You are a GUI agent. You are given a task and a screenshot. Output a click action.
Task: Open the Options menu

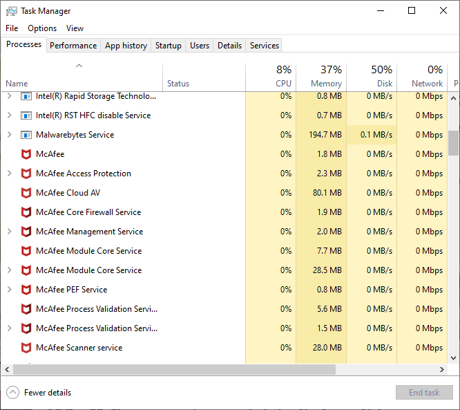tap(42, 28)
